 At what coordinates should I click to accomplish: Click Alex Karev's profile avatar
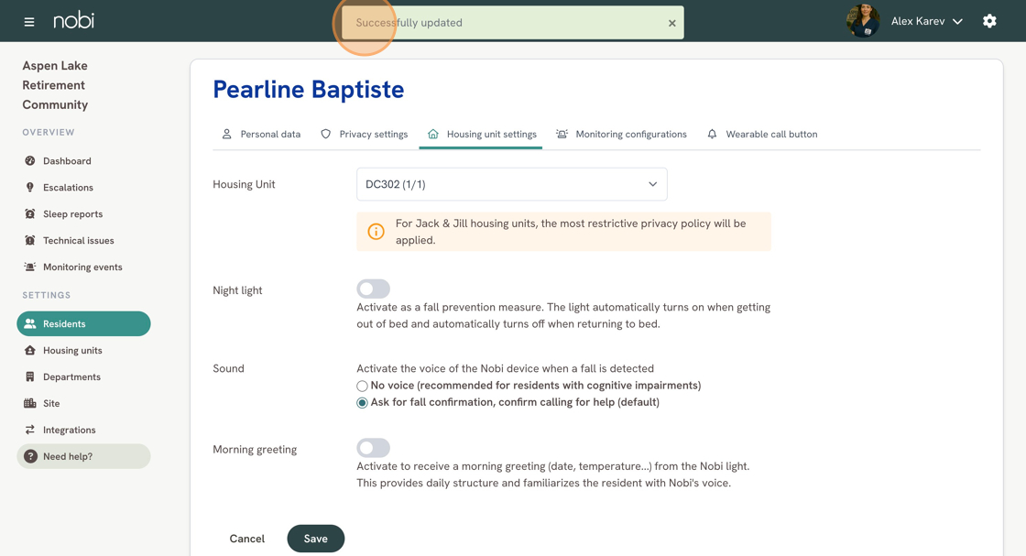[862, 21]
